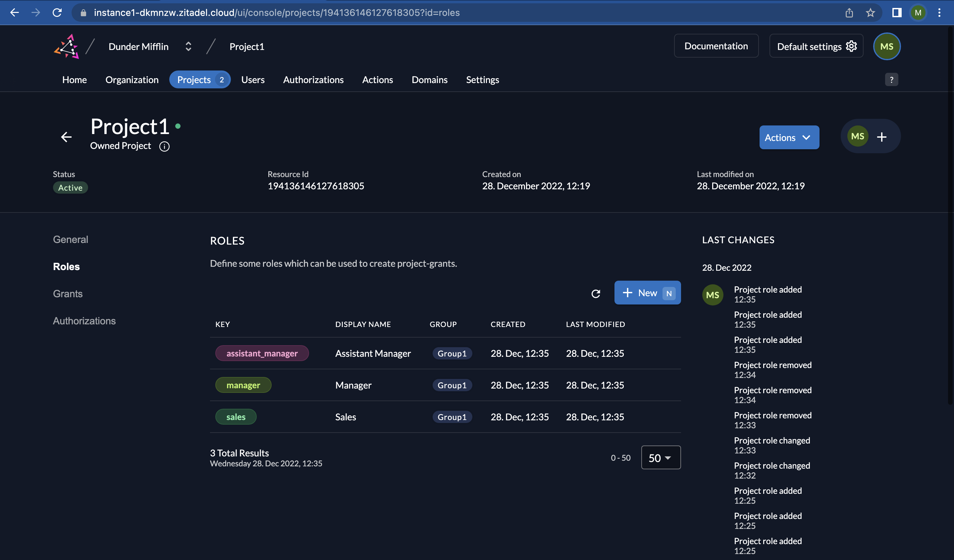Open the blue Actions dropdown
The height and width of the screenshot is (560, 954).
tap(789, 137)
